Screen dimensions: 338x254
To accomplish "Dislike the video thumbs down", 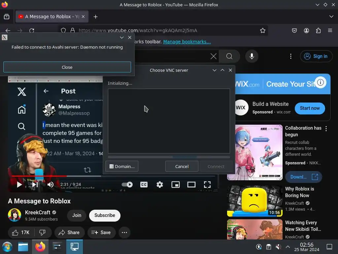I will pyautogui.click(x=43, y=233).
